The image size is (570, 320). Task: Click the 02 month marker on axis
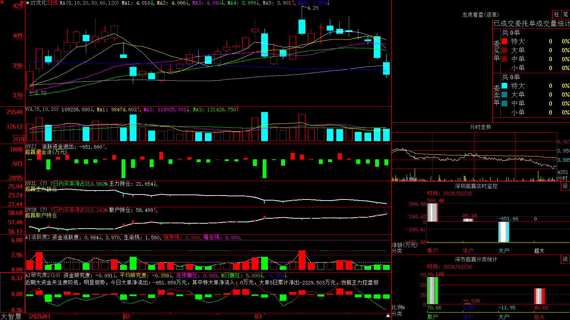127,316
